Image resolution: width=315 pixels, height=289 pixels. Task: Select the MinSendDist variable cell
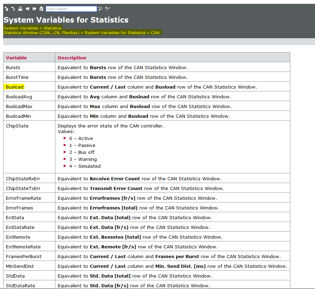point(29,266)
